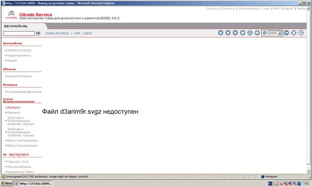Click the pan right arrow icon
The width and height of the screenshot is (312, 187).
tap(242, 33)
